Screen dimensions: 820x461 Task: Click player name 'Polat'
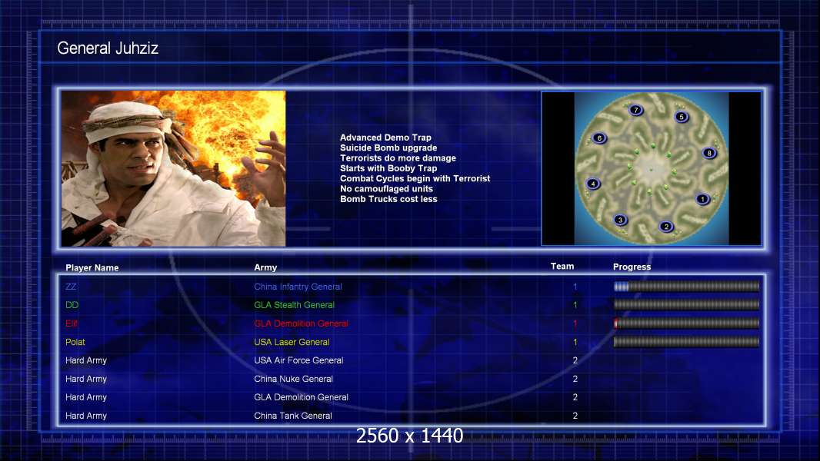(x=75, y=342)
